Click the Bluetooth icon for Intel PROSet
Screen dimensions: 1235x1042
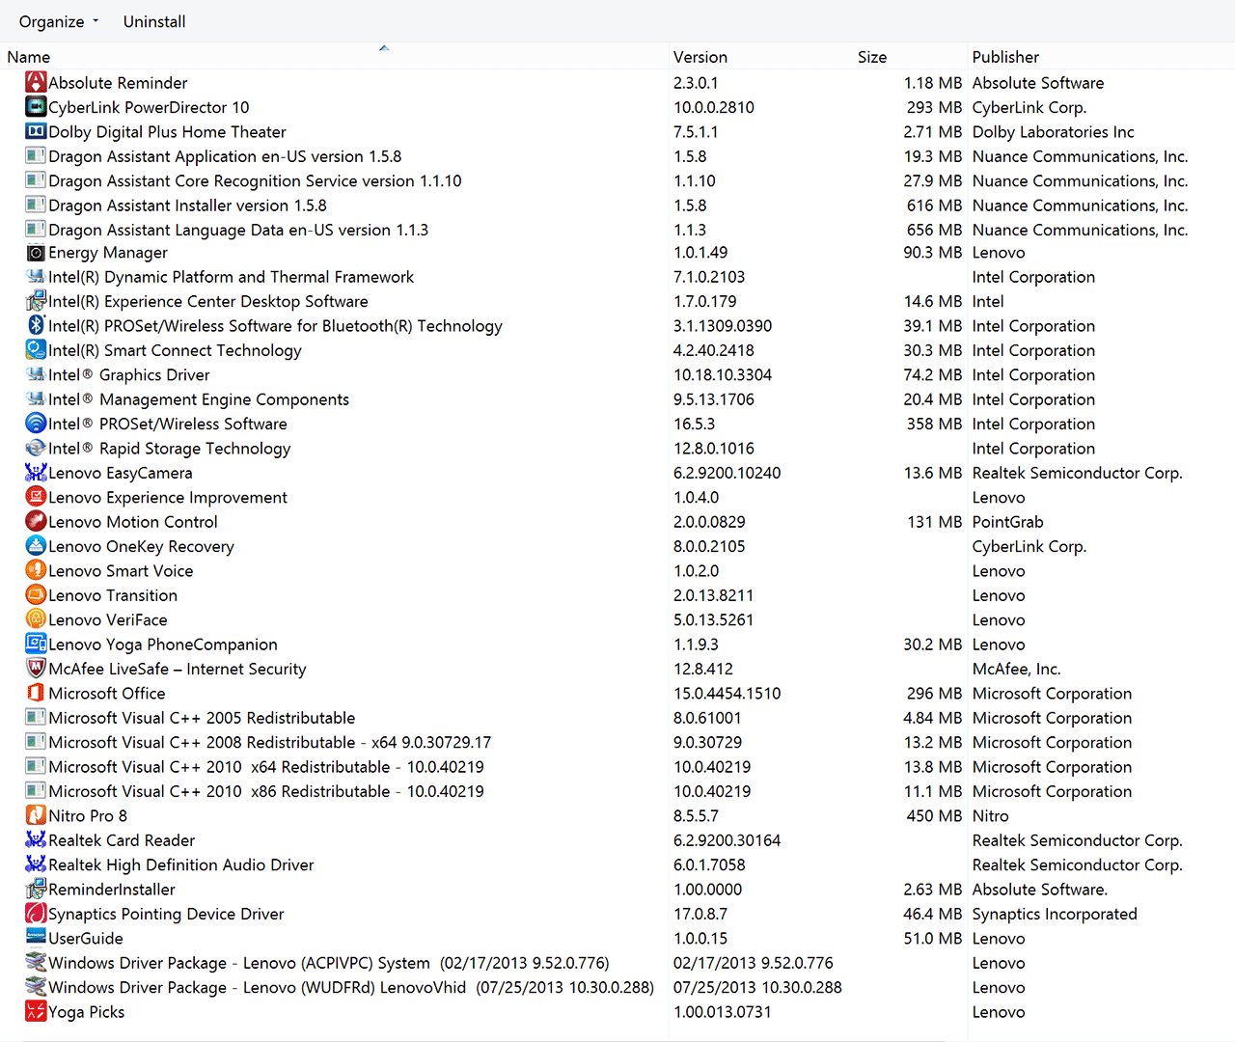(36, 326)
